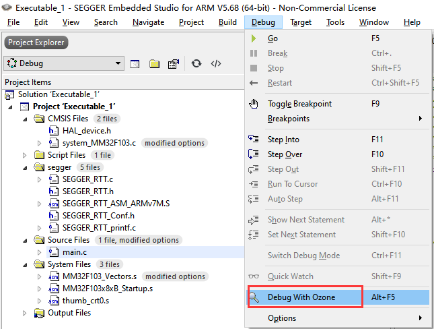Select Debug With Ozone menu entry

[338, 297]
